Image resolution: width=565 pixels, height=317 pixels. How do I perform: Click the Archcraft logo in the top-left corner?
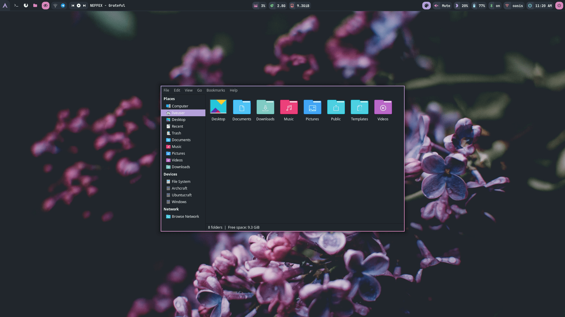pos(5,5)
